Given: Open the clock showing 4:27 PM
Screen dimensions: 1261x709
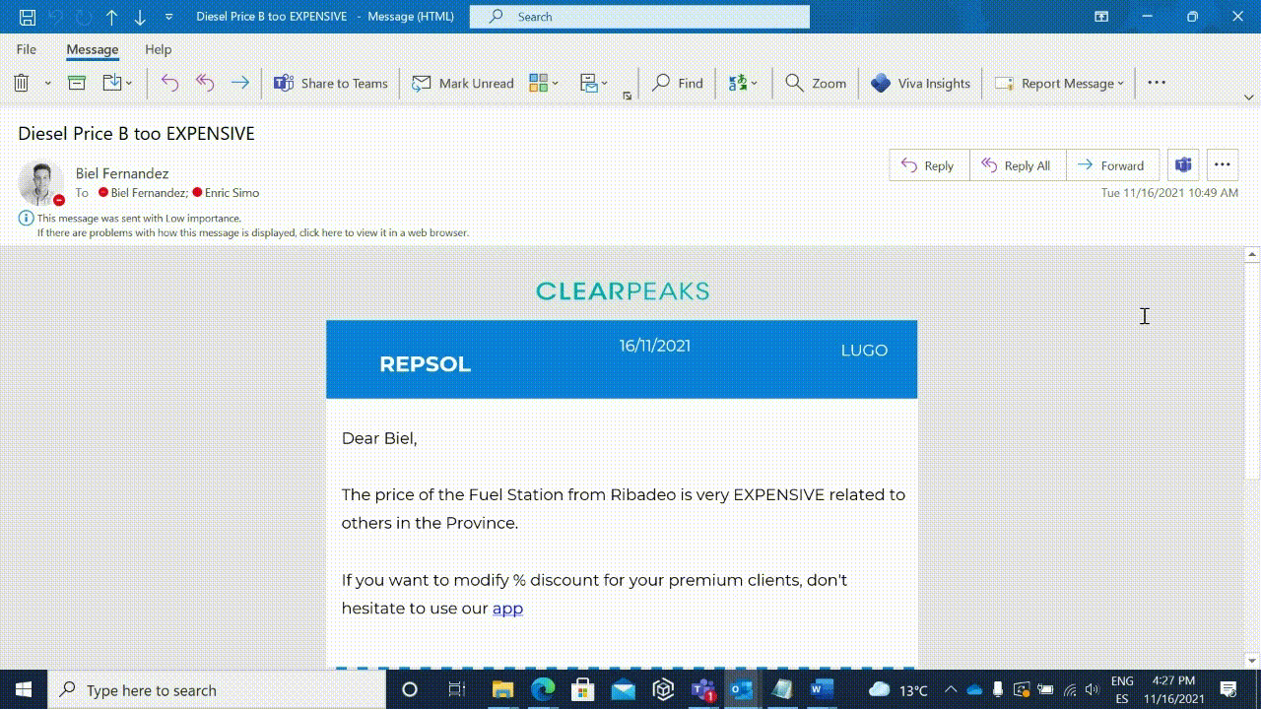Looking at the screenshot, I should point(1173,690).
